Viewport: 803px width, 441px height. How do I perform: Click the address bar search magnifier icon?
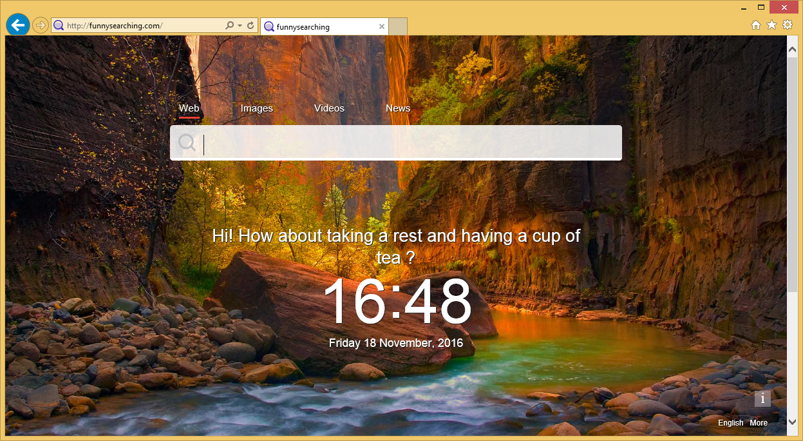coord(229,26)
